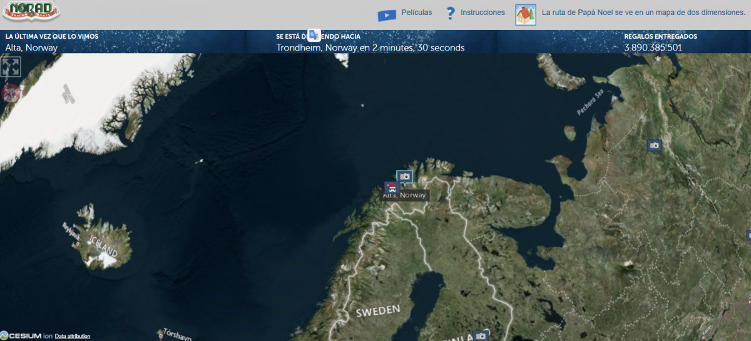Open the camera marker in northern Russia
The width and height of the screenshot is (751, 341).
pyautogui.click(x=654, y=145)
